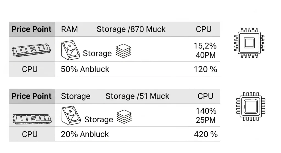The height and width of the screenshot is (153, 281).
Task: Click the hard drive icon in bottom table
Action: tap(71, 116)
